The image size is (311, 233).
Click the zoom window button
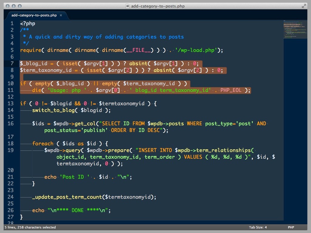coord(20,6)
